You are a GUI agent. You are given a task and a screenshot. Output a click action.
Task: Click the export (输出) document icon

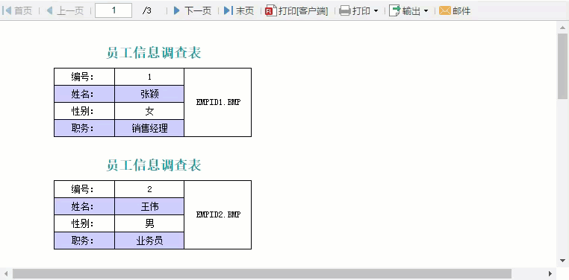click(x=394, y=11)
